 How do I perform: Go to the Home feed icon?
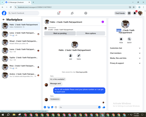click(58, 13)
